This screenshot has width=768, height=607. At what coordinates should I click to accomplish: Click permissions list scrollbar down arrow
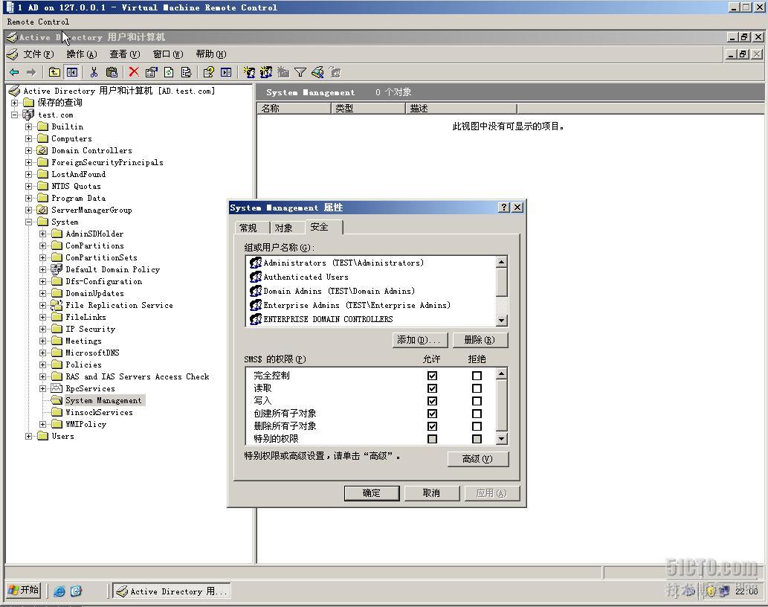tap(502, 438)
